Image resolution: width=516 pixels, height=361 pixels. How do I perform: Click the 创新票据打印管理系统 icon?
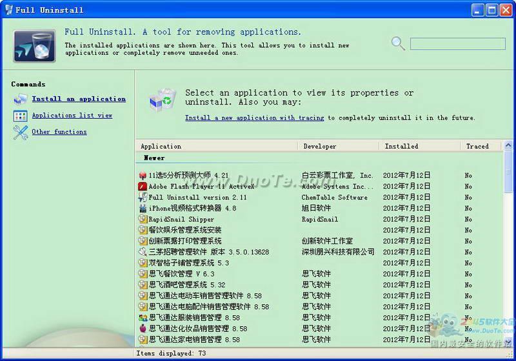click(x=143, y=241)
